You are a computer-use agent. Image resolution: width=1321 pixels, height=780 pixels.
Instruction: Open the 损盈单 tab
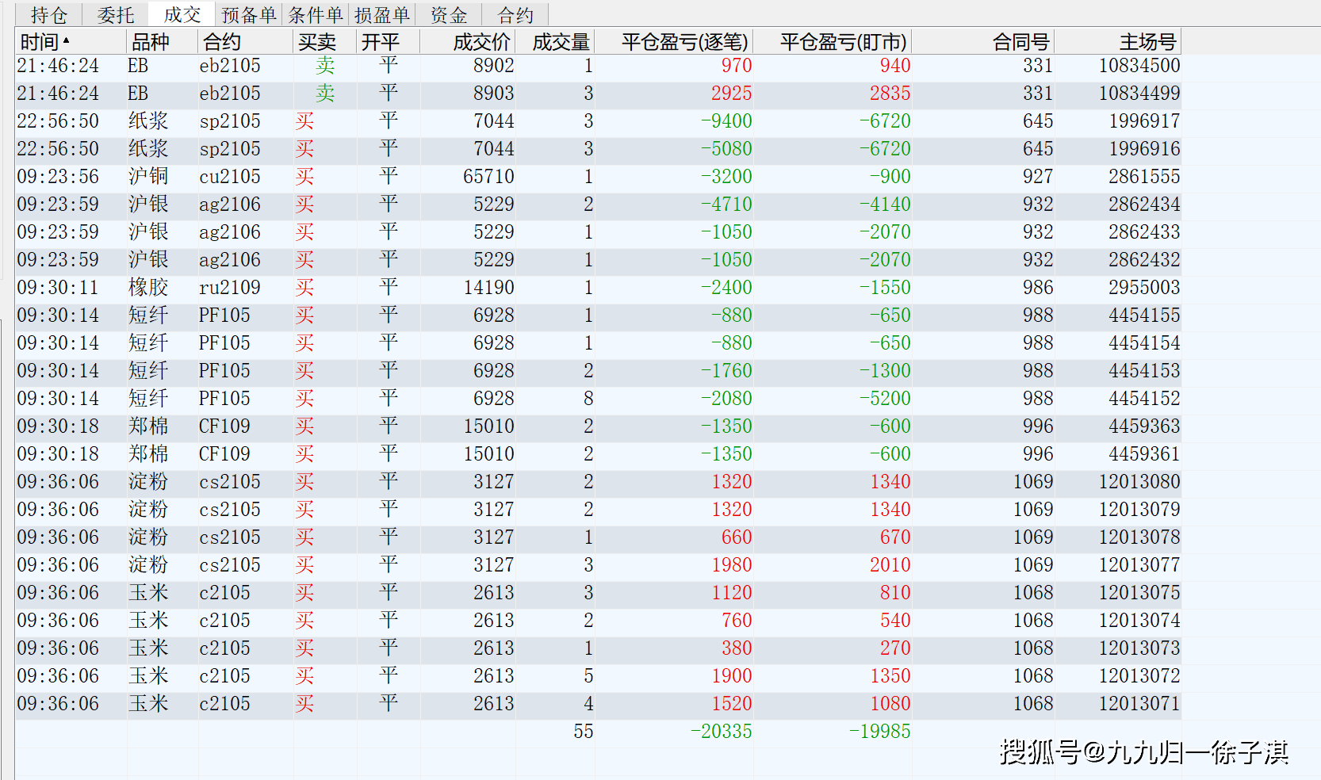(383, 13)
